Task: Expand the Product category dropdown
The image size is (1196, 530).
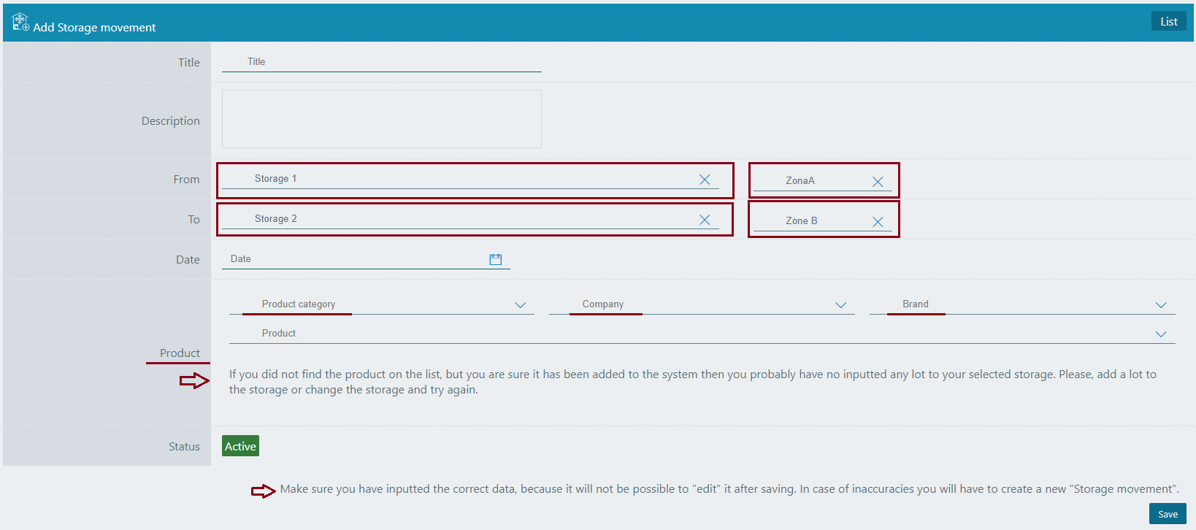Action: click(520, 305)
